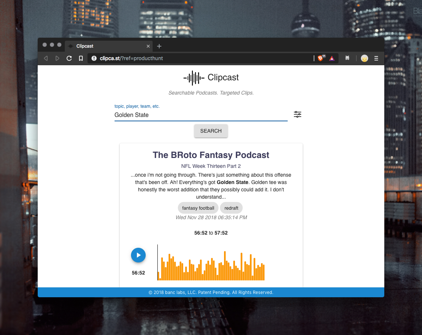Select the redraft tag chip
This screenshot has height=335, width=422.
[x=231, y=208]
